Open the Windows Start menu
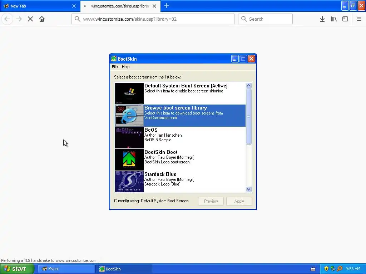Screen dimensions: 366x274 tap(17, 269)
